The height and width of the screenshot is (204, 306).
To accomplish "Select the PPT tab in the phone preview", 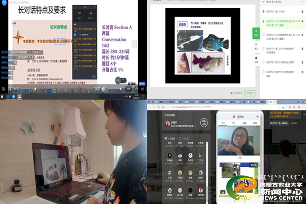I will coord(233,123).
